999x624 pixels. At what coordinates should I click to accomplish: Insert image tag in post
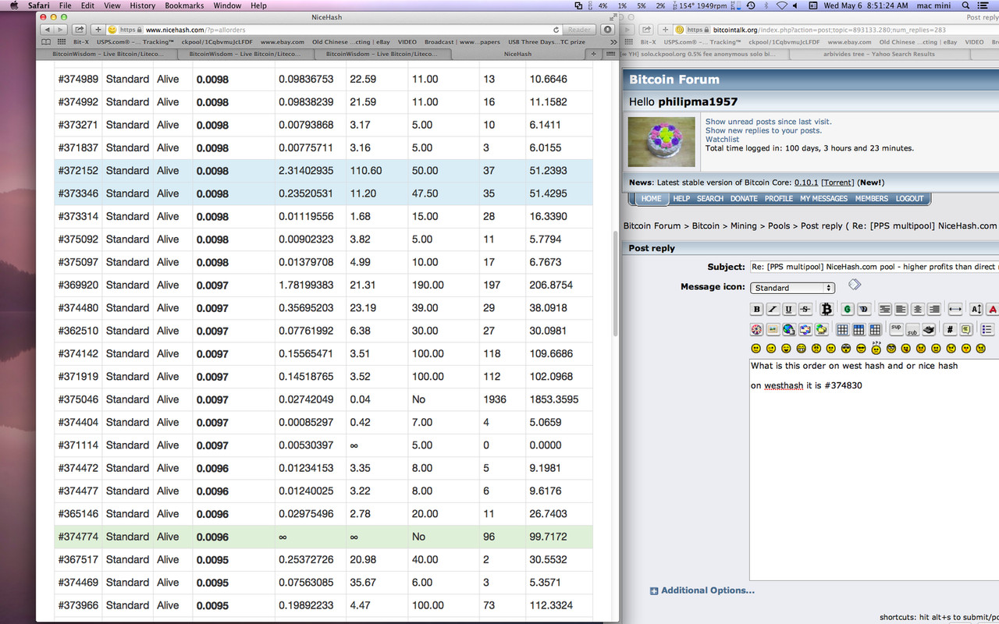(x=773, y=330)
